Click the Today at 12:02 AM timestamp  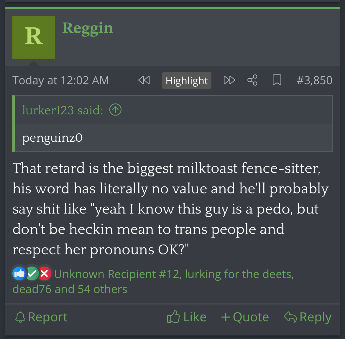coord(60,80)
